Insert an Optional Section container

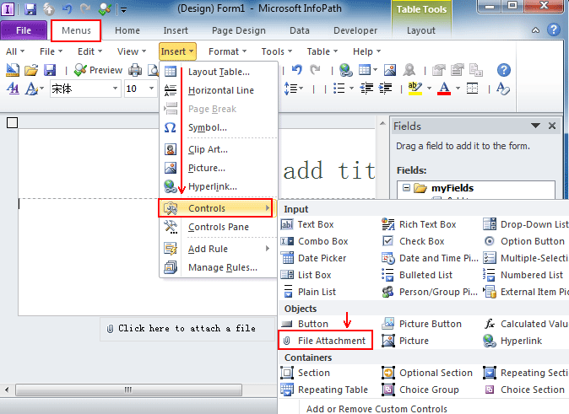427,373
